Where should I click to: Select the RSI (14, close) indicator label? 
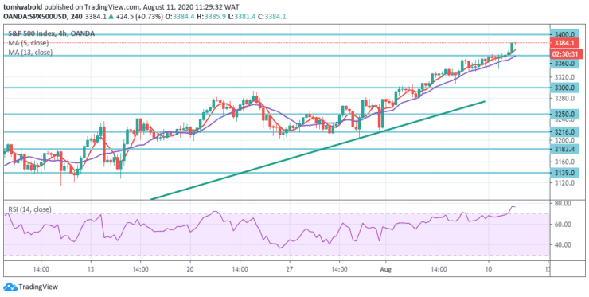(29, 209)
